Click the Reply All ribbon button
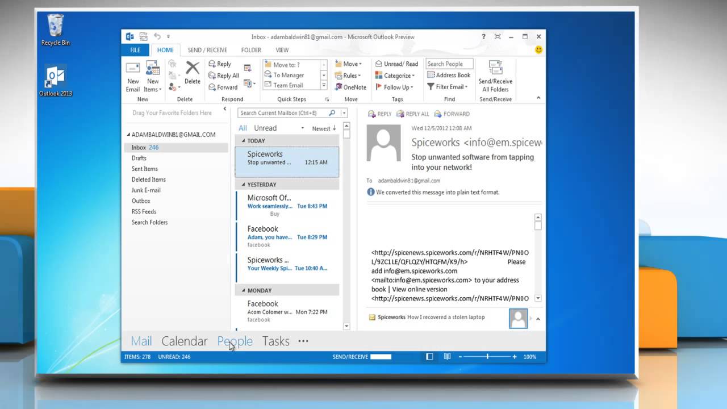The width and height of the screenshot is (727, 409). [x=223, y=76]
